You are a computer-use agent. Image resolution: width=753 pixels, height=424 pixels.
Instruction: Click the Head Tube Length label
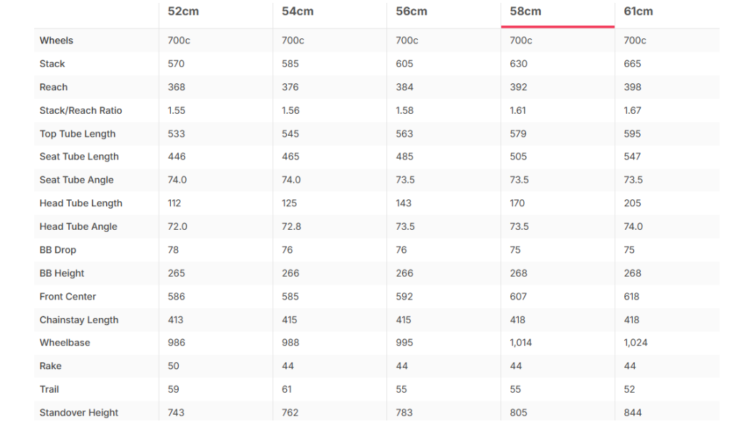tap(80, 203)
